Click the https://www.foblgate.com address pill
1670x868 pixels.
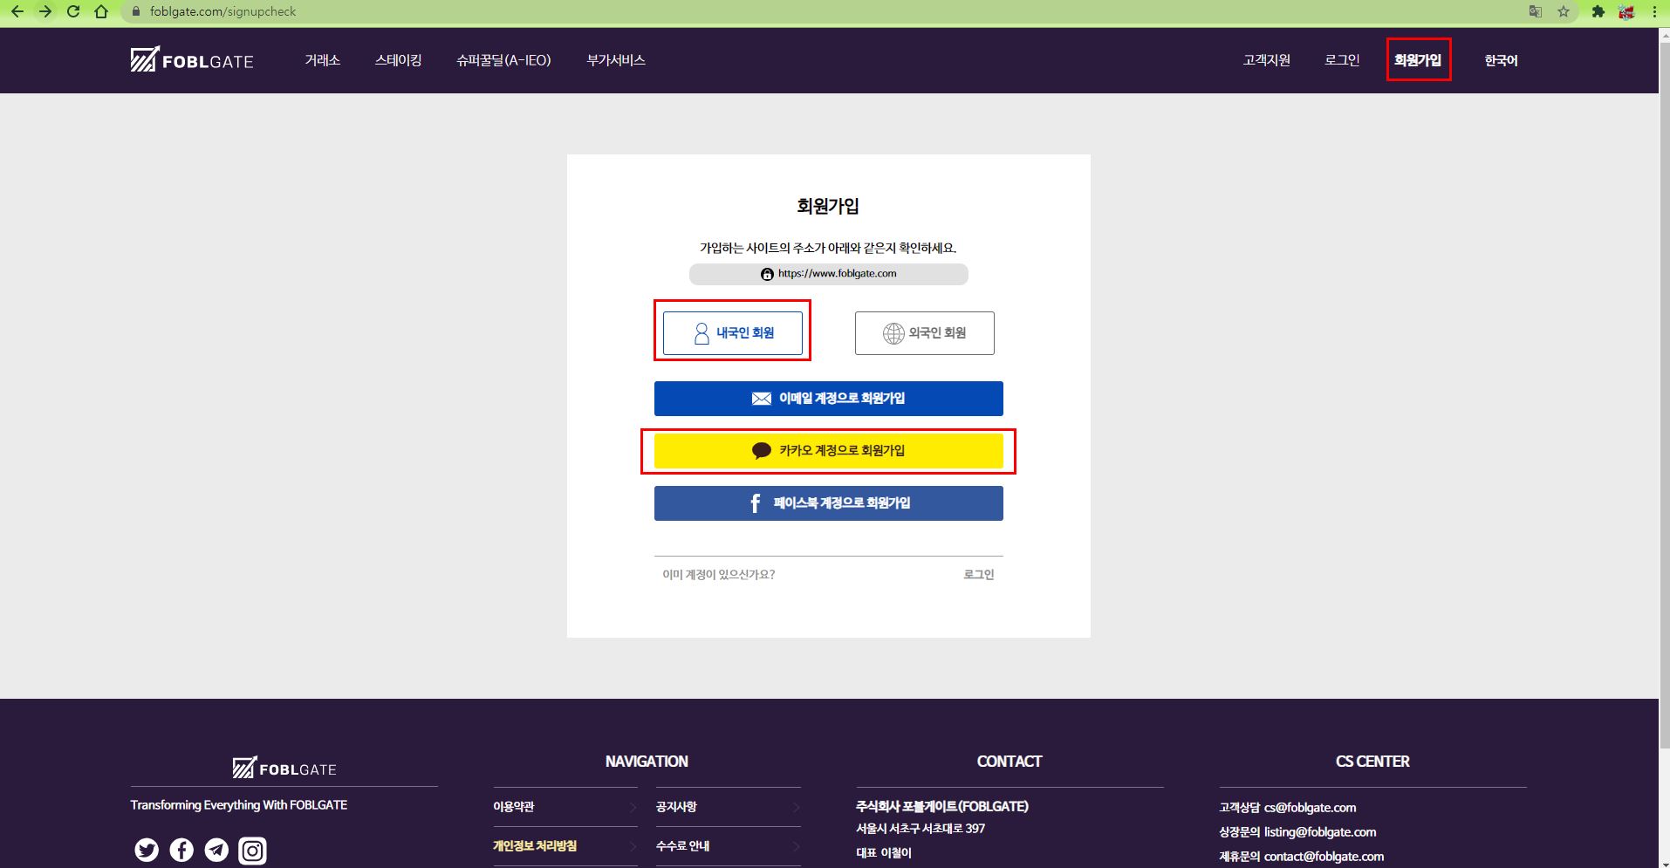click(x=829, y=274)
